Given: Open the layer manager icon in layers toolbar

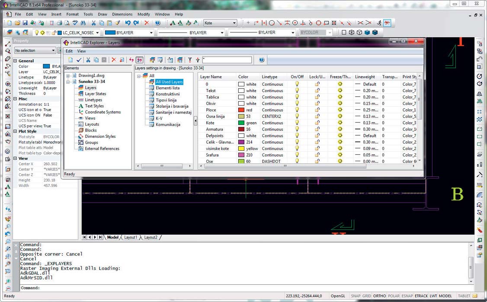Looking at the screenshot, I should tap(10, 32).
